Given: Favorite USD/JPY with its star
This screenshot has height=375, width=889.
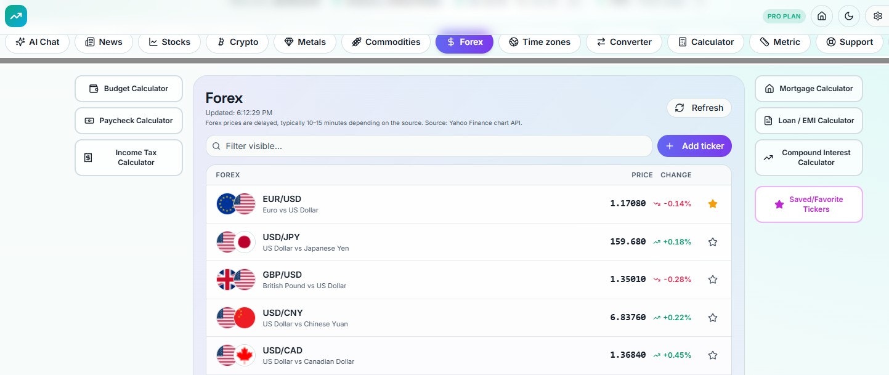Looking at the screenshot, I should [712, 241].
